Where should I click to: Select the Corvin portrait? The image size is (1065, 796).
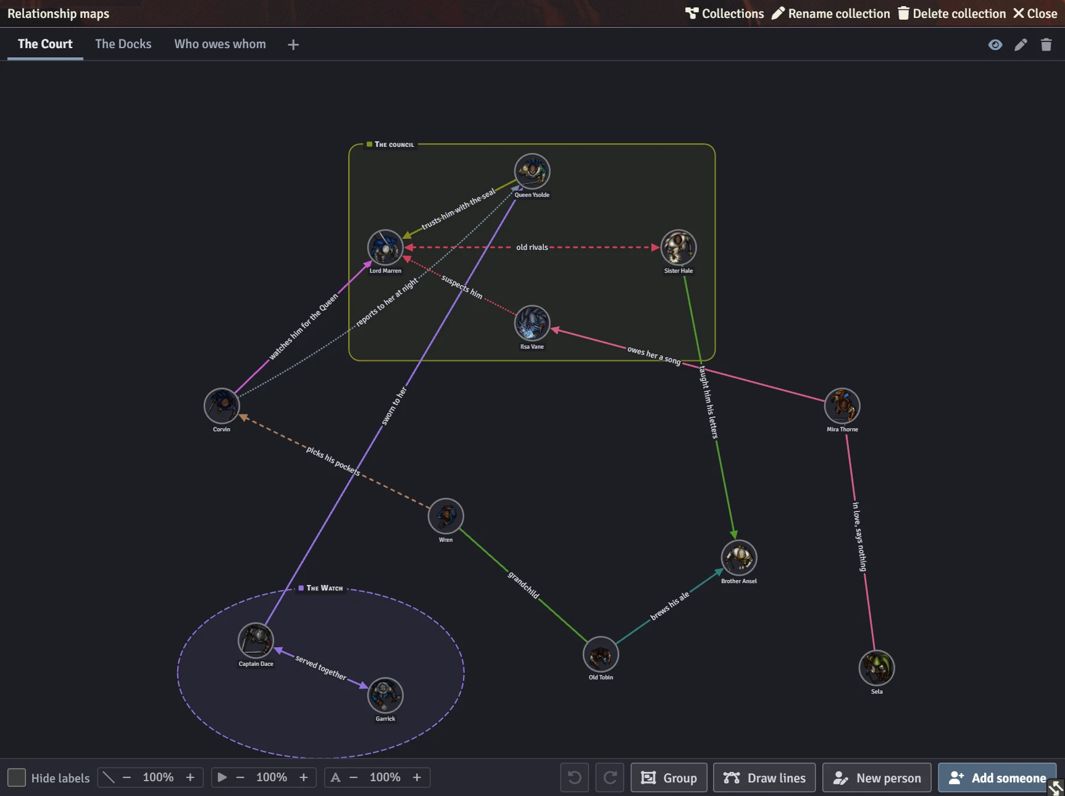click(x=222, y=405)
